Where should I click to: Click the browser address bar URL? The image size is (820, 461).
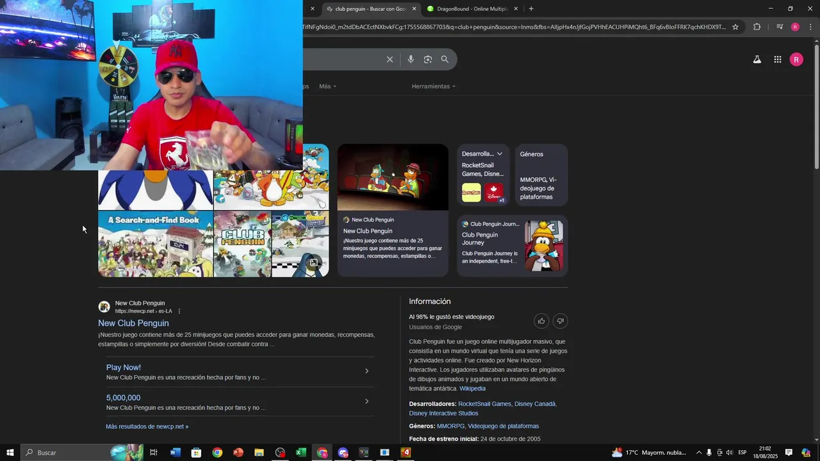[x=514, y=27]
